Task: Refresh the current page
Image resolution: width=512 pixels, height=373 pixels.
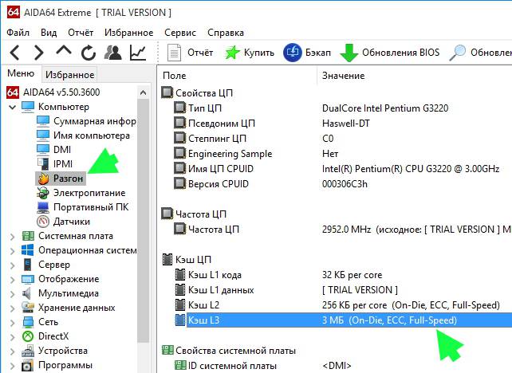Action: [89, 53]
